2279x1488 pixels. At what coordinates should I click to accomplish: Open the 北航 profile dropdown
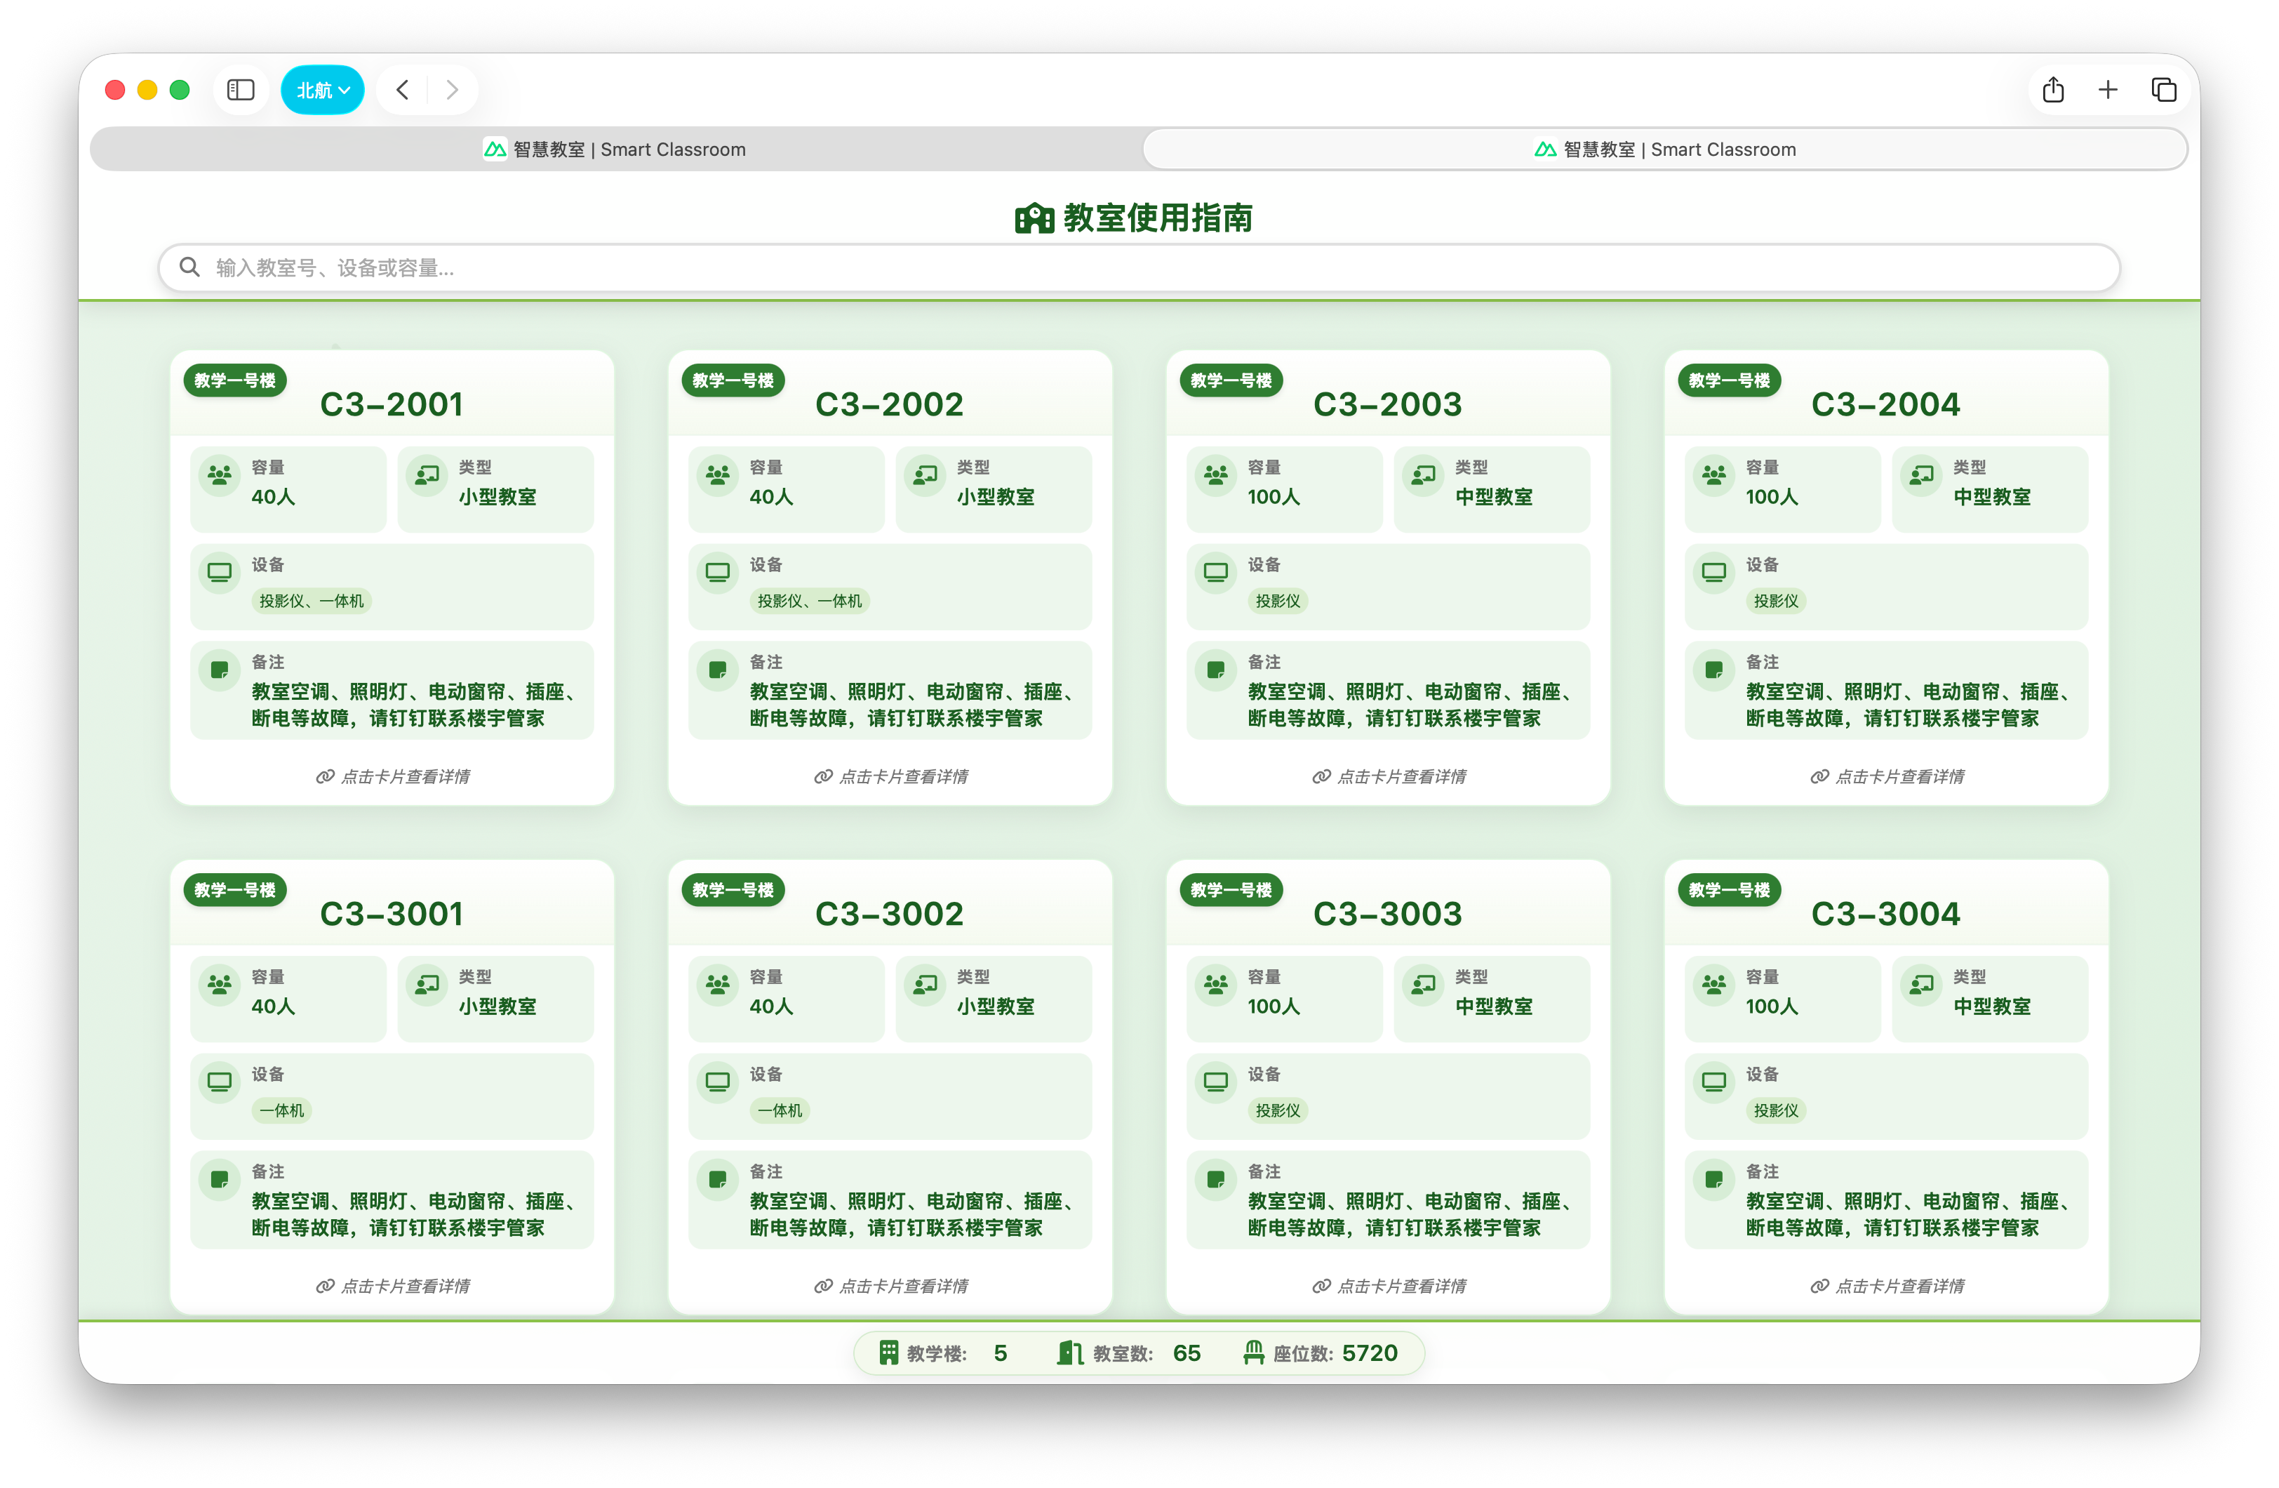tap(323, 90)
